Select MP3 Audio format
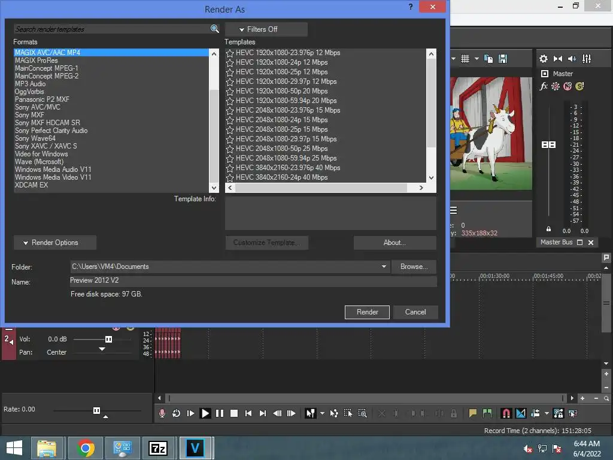Viewport: 613px width, 460px height. click(x=111, y=84)
